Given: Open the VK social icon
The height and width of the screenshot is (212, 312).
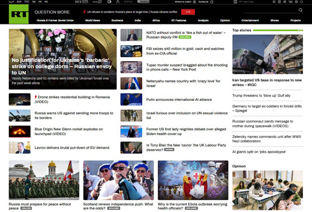Looking at the screenshot, I should coord(290,2).
